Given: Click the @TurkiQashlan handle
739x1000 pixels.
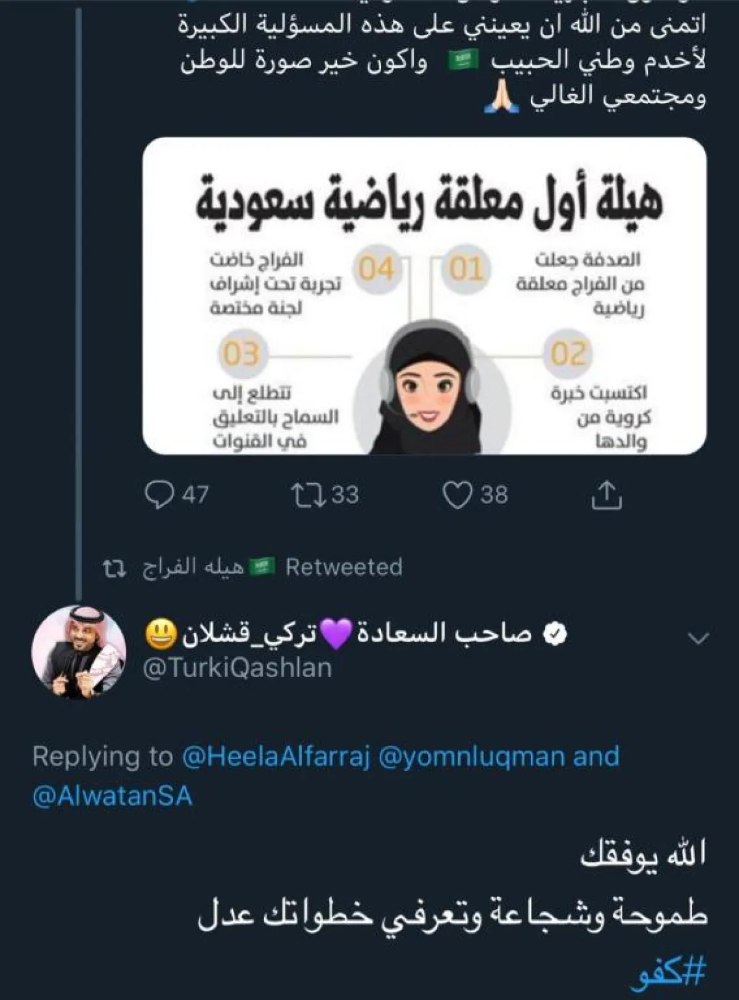Looking at the screenshot, I should (x=237, y=668).
